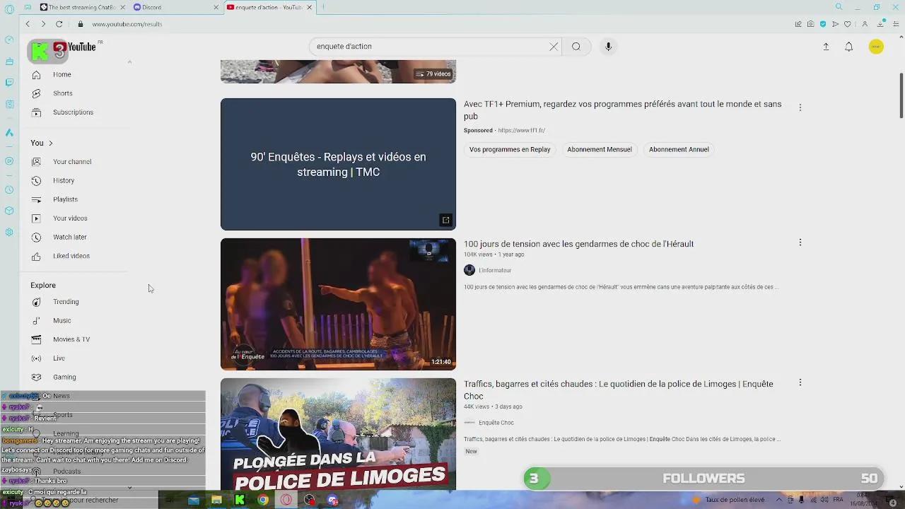Open the Home page in YouTube sidebar

pos(62,74)
